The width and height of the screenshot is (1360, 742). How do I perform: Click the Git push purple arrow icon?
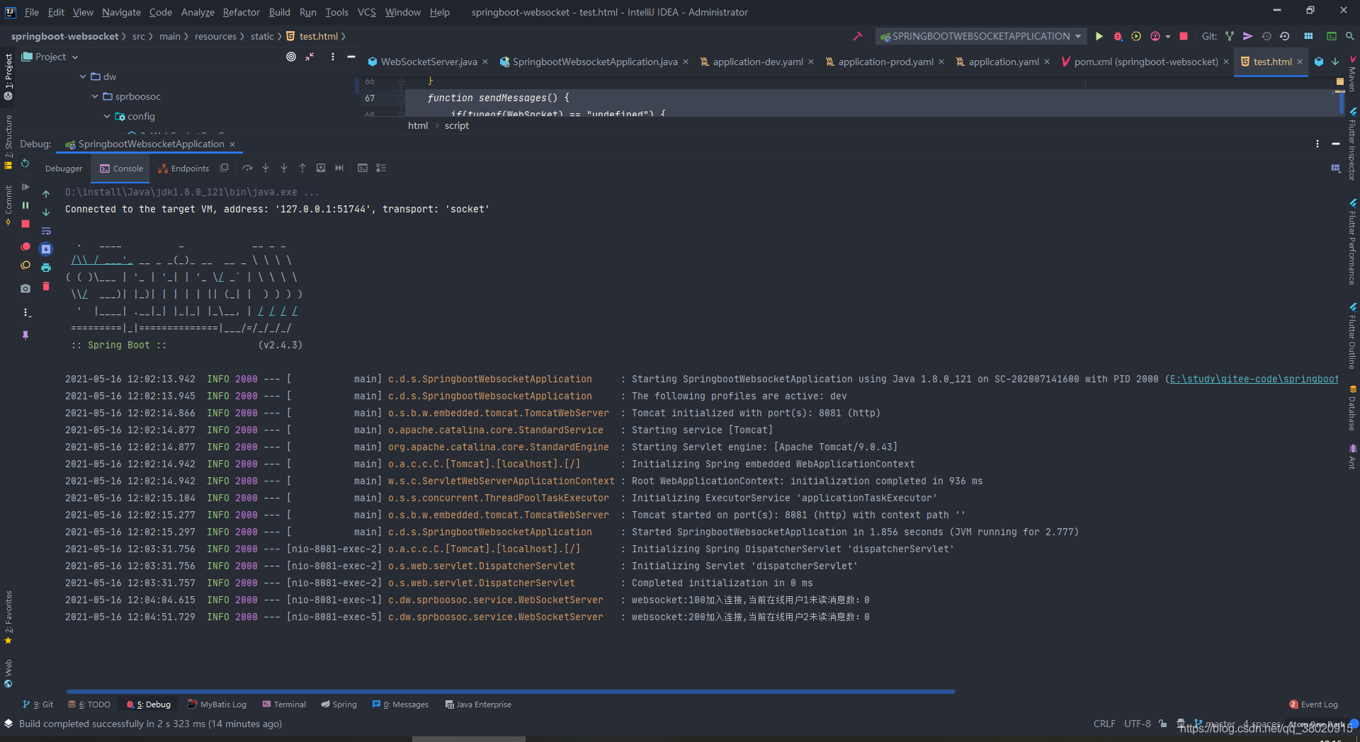1248,36
